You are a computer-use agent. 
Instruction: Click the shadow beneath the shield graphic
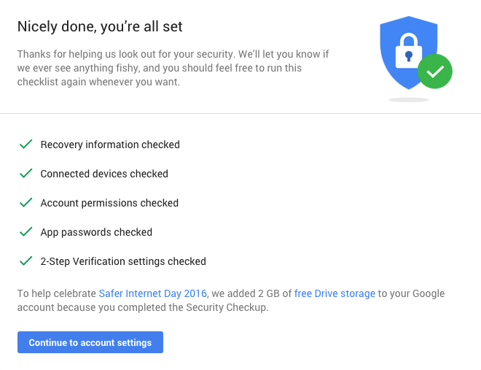[x=408, y=99]
